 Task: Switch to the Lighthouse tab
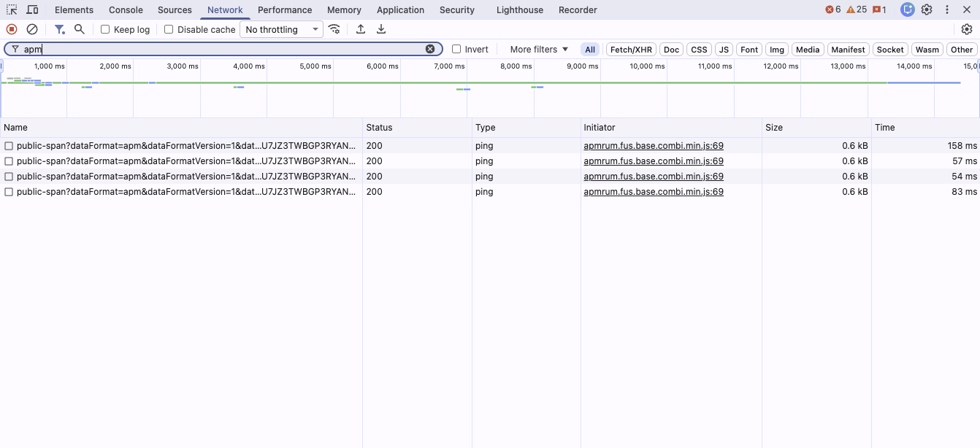tap(520, 9)
